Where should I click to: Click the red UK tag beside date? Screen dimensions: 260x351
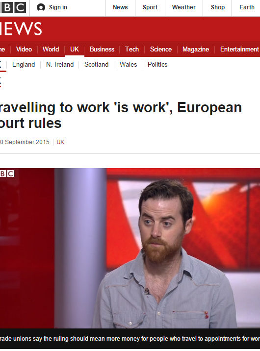click(x=60, y=142)
